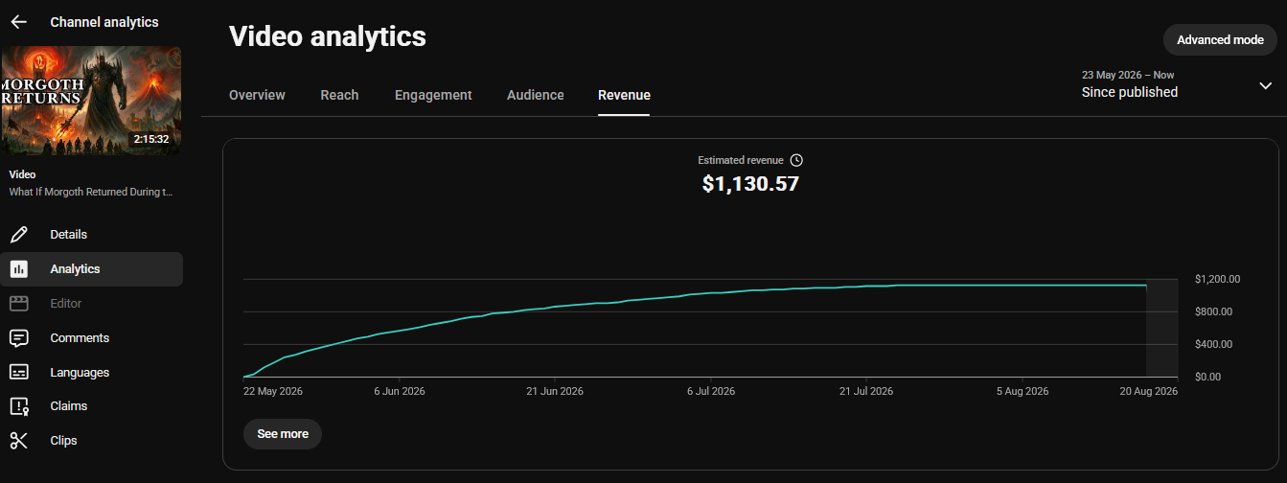Click the Details menu label
The image size is (1287, 483).
coord(69,235)
